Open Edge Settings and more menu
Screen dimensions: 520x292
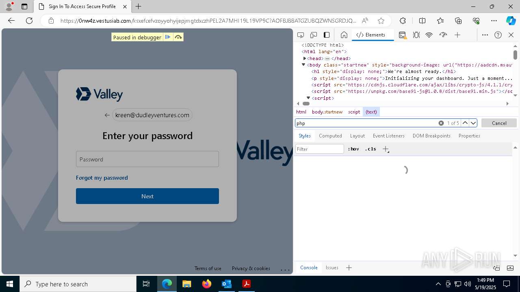494,21
